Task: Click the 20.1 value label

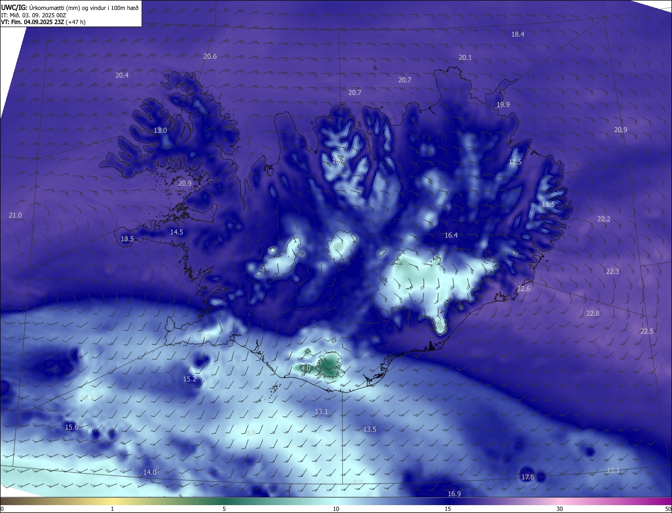Action: [x=465, y=57]
